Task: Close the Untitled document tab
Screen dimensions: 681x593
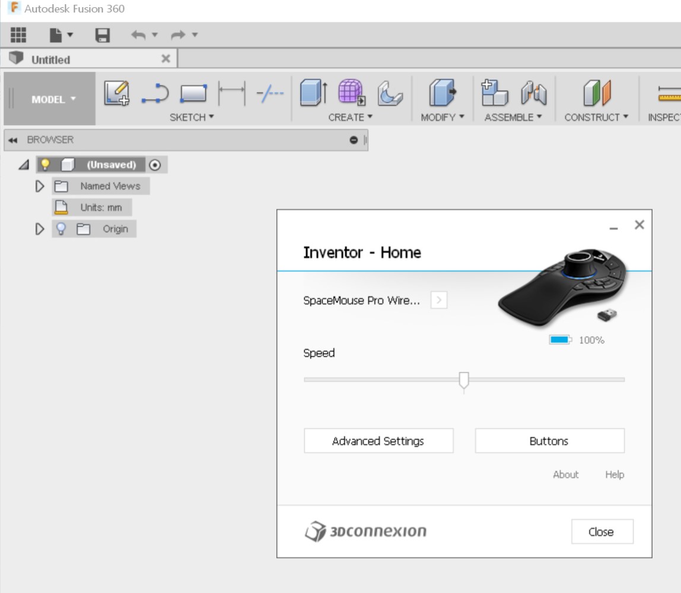Action: 166,59
